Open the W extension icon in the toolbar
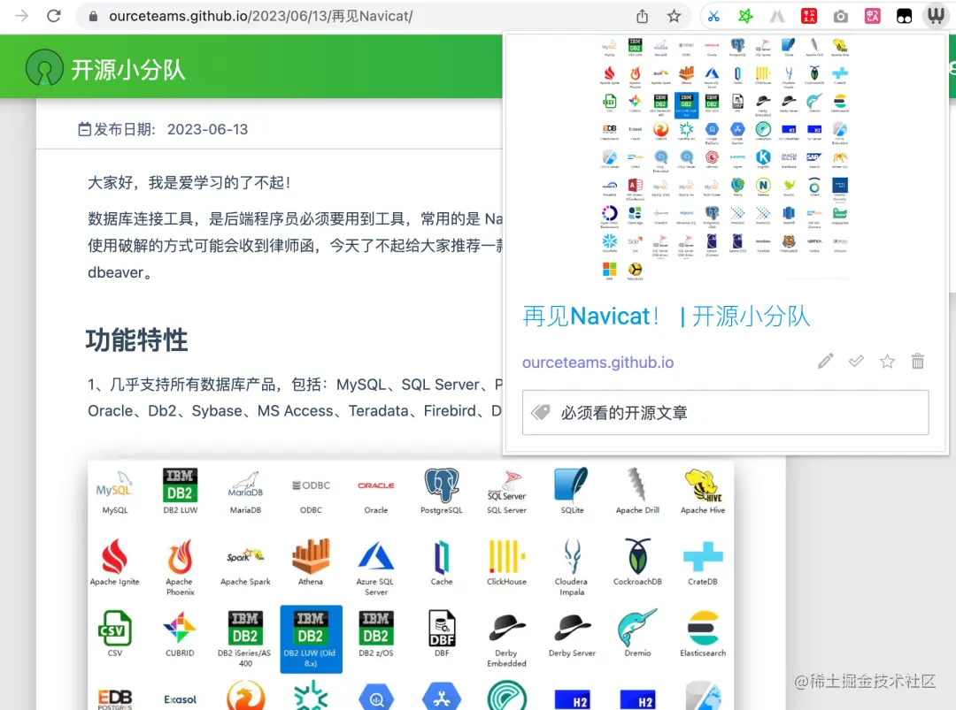 (937, 16)
